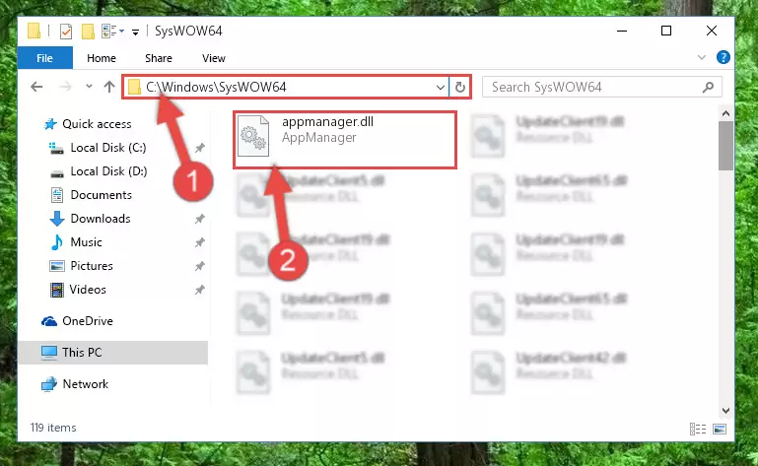The height and width of the screenshot is (466, 758).
Task: Open the address bar history dropdown
Action: pos(440,88)
